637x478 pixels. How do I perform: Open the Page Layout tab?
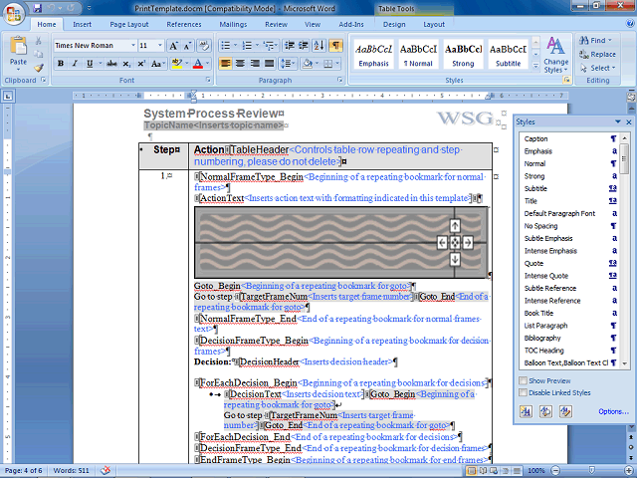[x=129, y=24]
